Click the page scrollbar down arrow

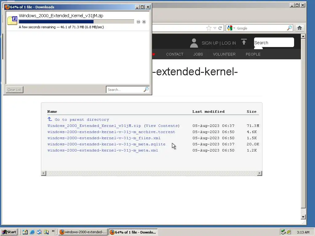(x=303, y=217)
